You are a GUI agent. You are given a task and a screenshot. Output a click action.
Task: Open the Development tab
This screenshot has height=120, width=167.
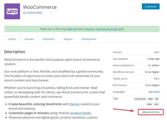coord(89,39)
